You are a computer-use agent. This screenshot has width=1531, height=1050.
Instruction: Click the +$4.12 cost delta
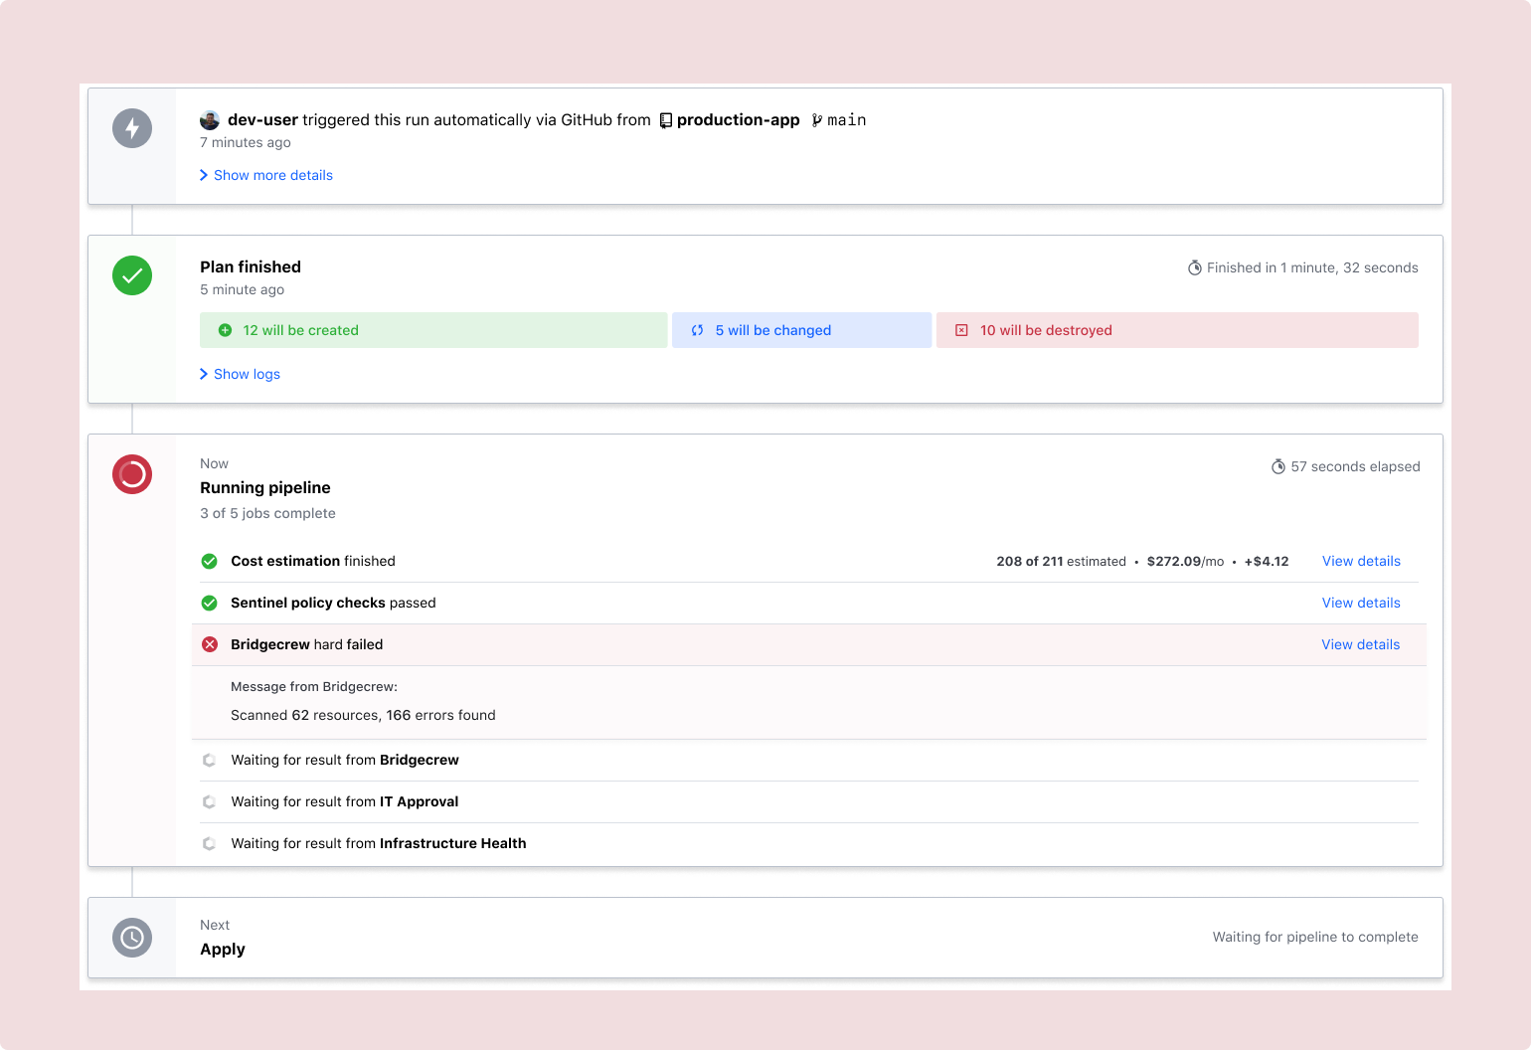point(1267,561)
